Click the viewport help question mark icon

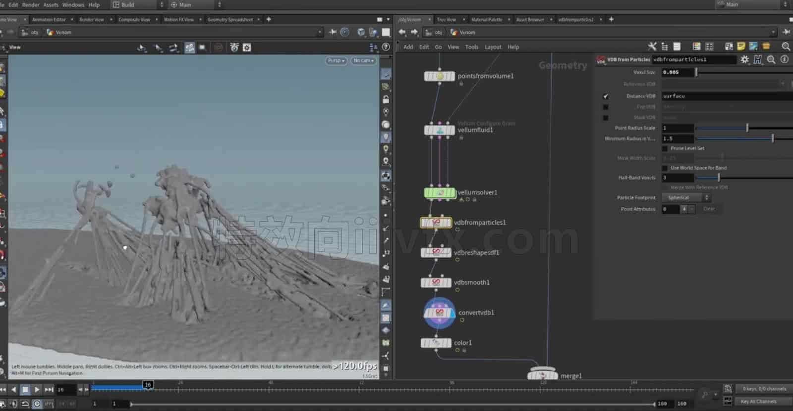pyautogui.click(x=386, y=47)
